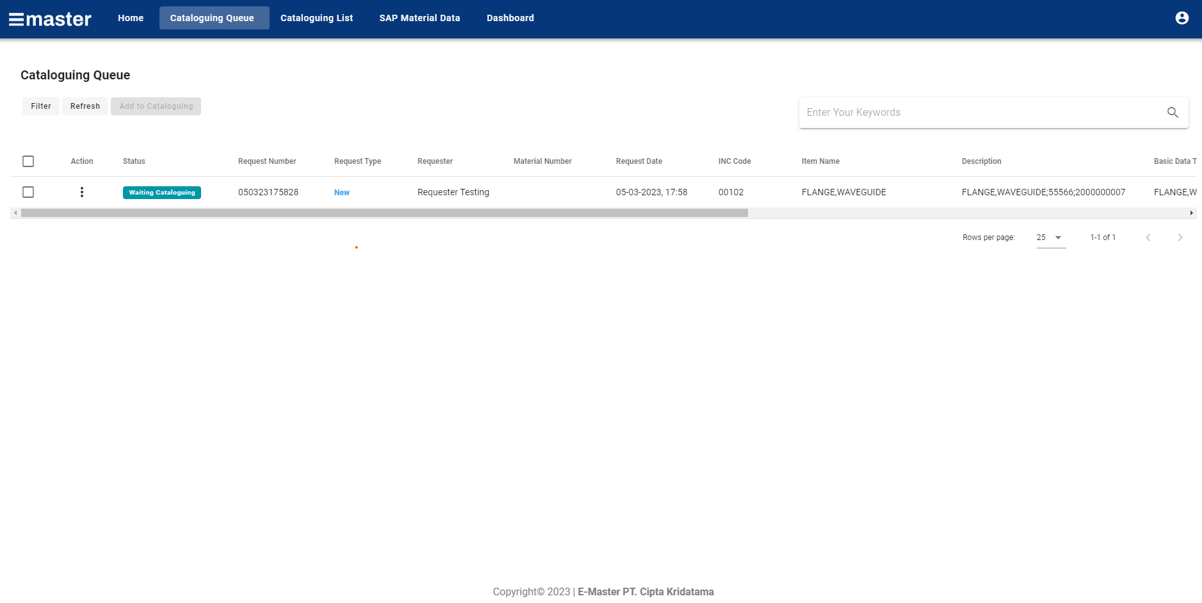
Task: Click the scrollbar right arrow
Action: point(1191,213)
